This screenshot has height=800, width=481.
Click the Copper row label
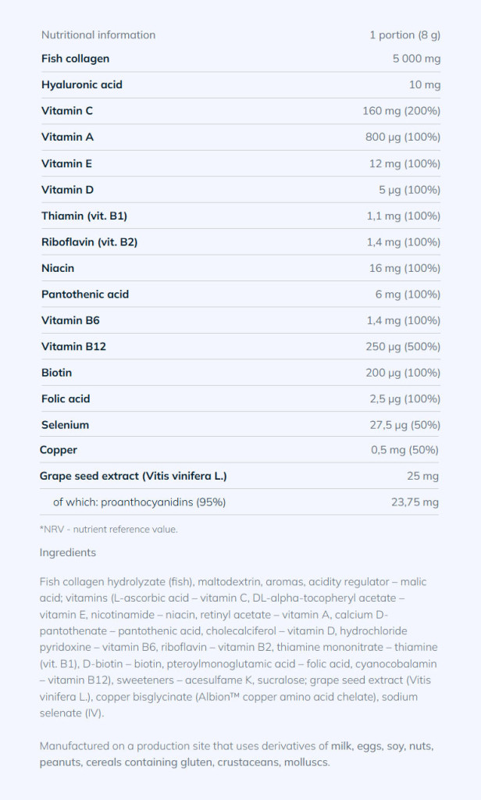(x=59, y=450)
